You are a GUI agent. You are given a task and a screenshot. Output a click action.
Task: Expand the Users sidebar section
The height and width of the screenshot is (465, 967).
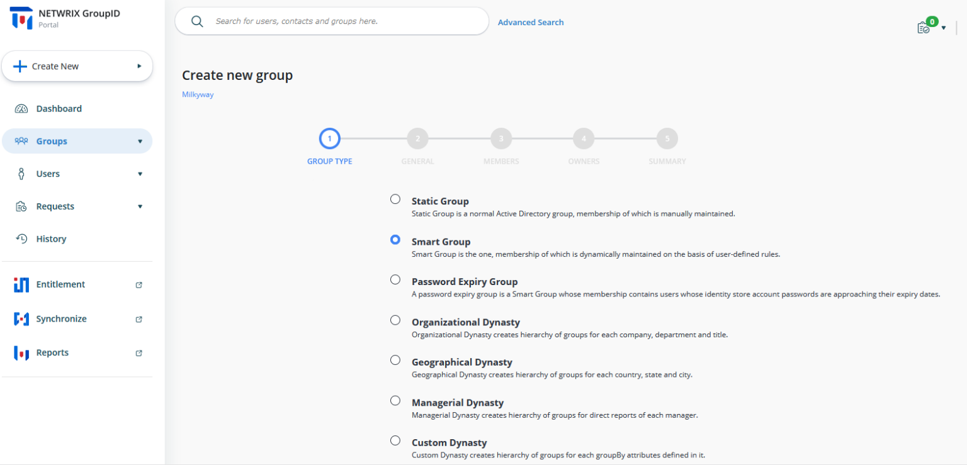140,173
